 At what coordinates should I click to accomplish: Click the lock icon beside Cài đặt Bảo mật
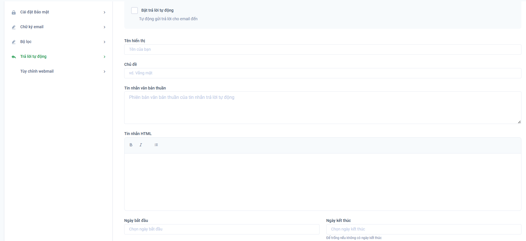14,12
